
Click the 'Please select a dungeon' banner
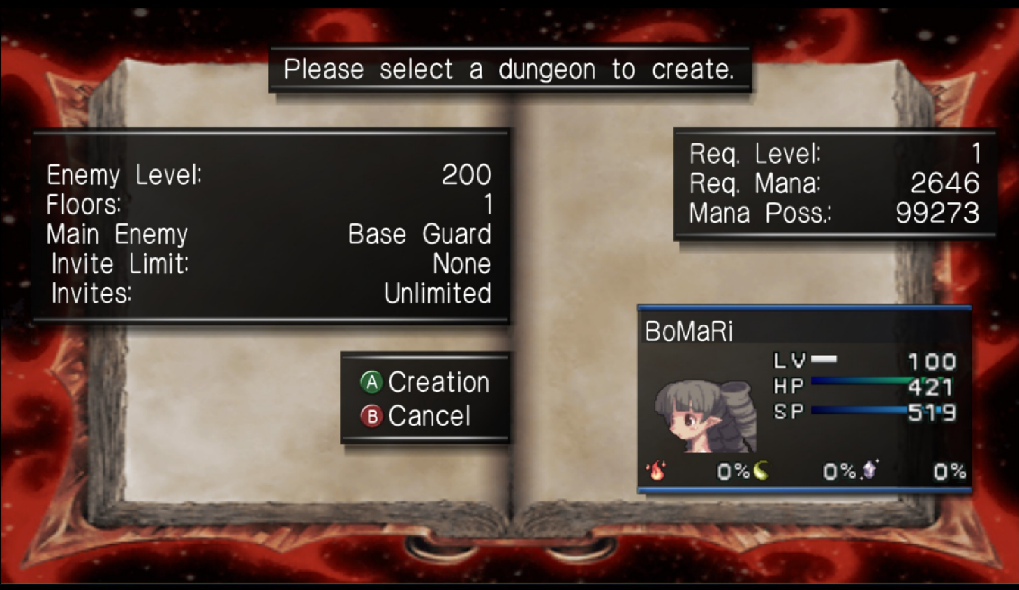coord(509,70)
